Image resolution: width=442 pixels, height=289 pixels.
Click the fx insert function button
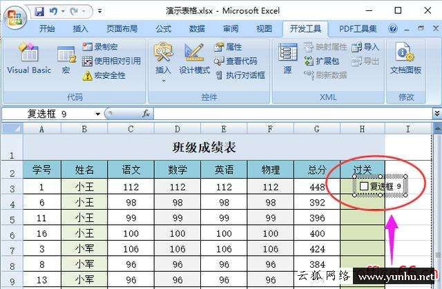[146, 114]
